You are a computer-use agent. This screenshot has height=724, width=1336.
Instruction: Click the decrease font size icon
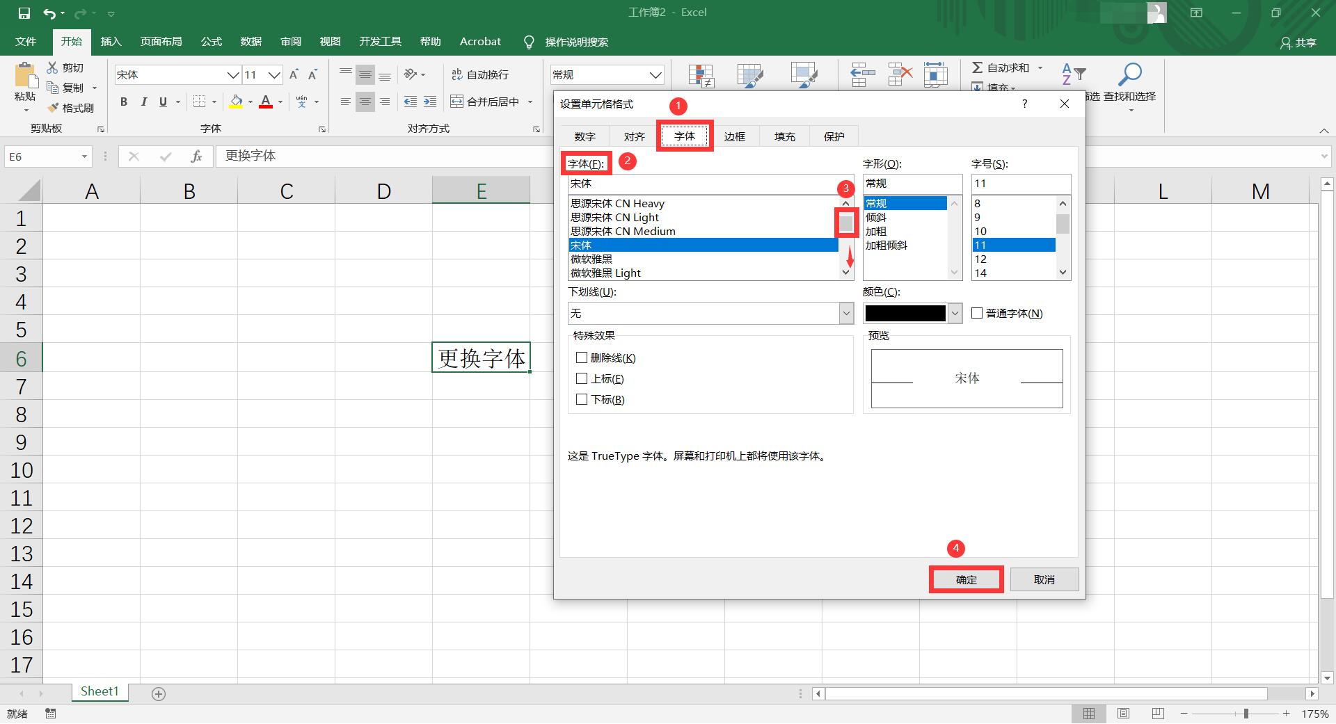pyautogui.click(x=313, y=74)
